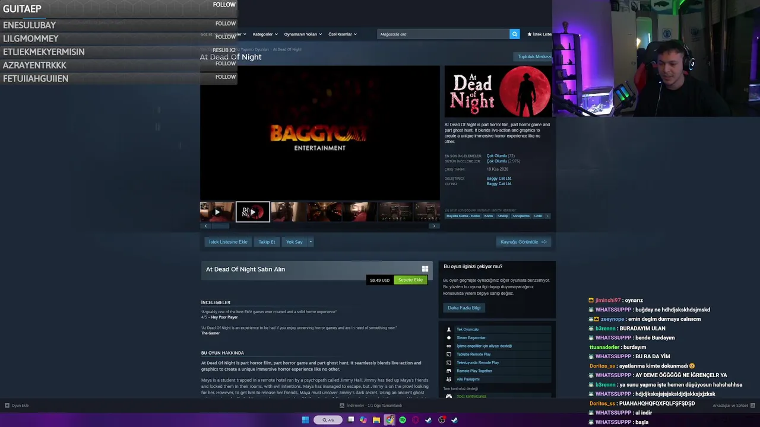Viewport: 760px width, 427px height.
Task: Click the Daha Fazla Bilgi button
Action: 464,308
